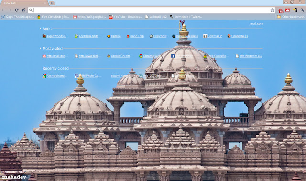The image size is (306, 181).
Task: Open the 'webmail icu2' bookmark
Action: point(156,17)
